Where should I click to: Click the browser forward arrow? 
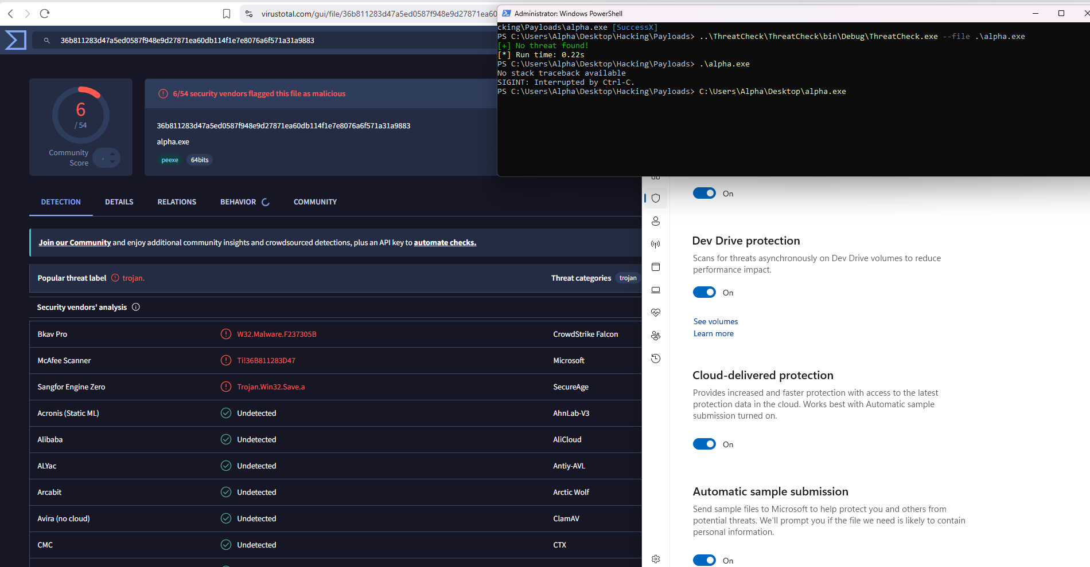pos(27,14)
